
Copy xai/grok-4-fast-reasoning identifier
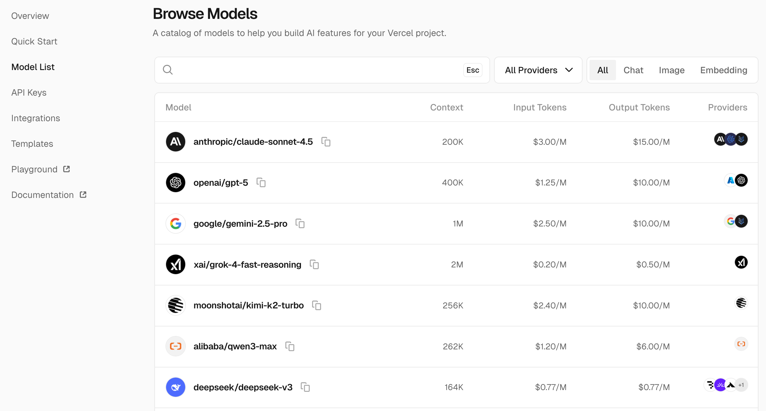pyautogui.click(x=314, y=265)
